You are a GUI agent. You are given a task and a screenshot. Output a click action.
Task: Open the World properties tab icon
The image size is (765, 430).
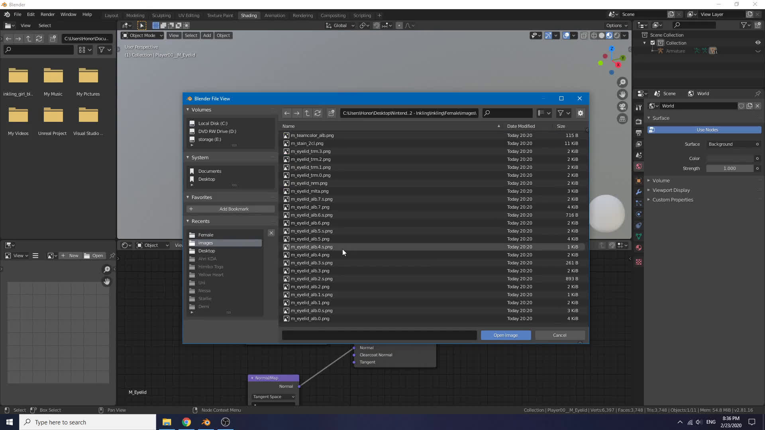(639, 166)
